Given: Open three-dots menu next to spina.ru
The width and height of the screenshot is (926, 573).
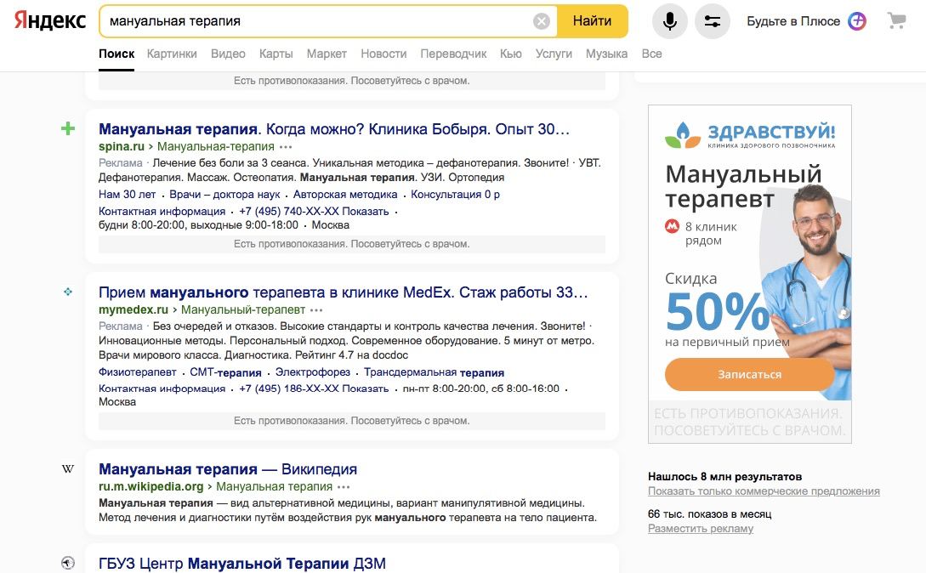Looking at the screenshot, I should tap(286, 146).
